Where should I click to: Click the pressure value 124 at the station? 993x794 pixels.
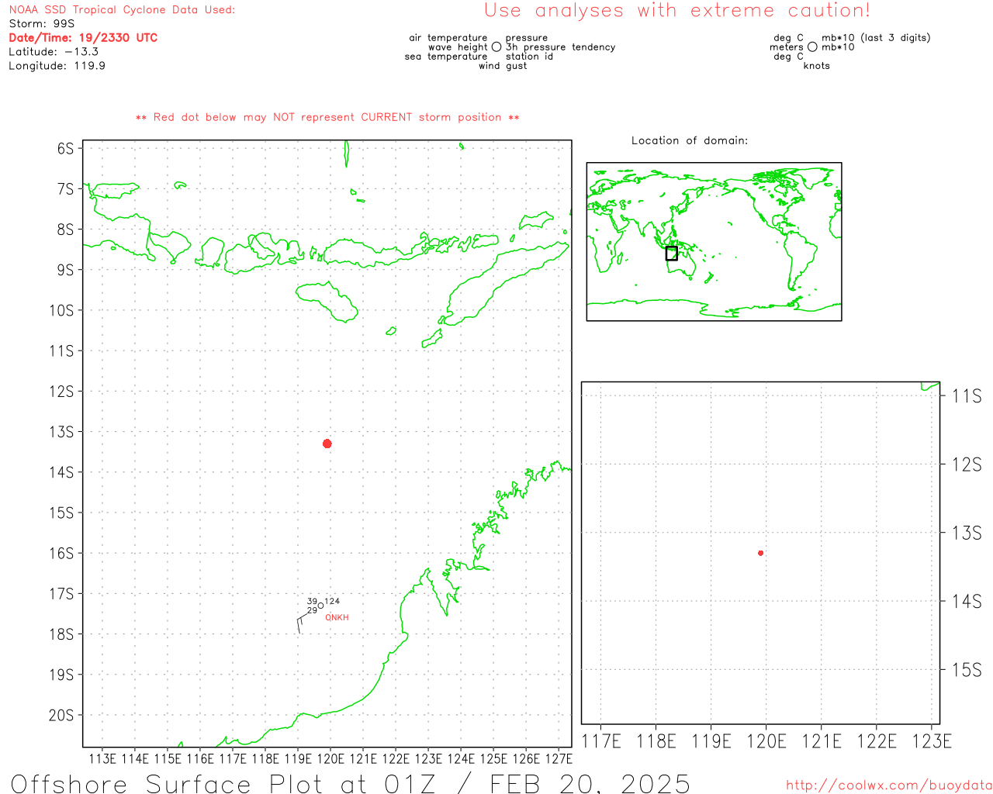point(332,601)
